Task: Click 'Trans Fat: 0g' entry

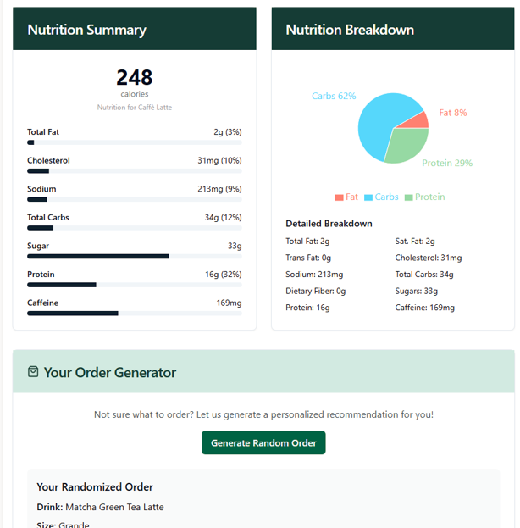Action: [x=308, y=258]
